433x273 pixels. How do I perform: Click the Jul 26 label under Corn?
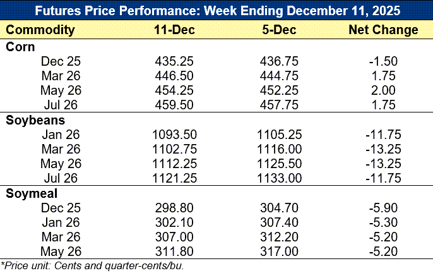pos(61,104)
